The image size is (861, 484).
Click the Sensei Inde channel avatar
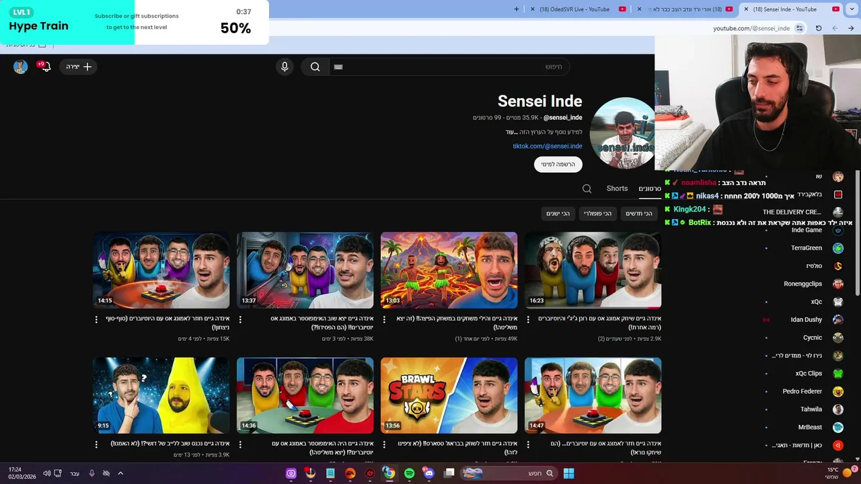pos(622,133)
